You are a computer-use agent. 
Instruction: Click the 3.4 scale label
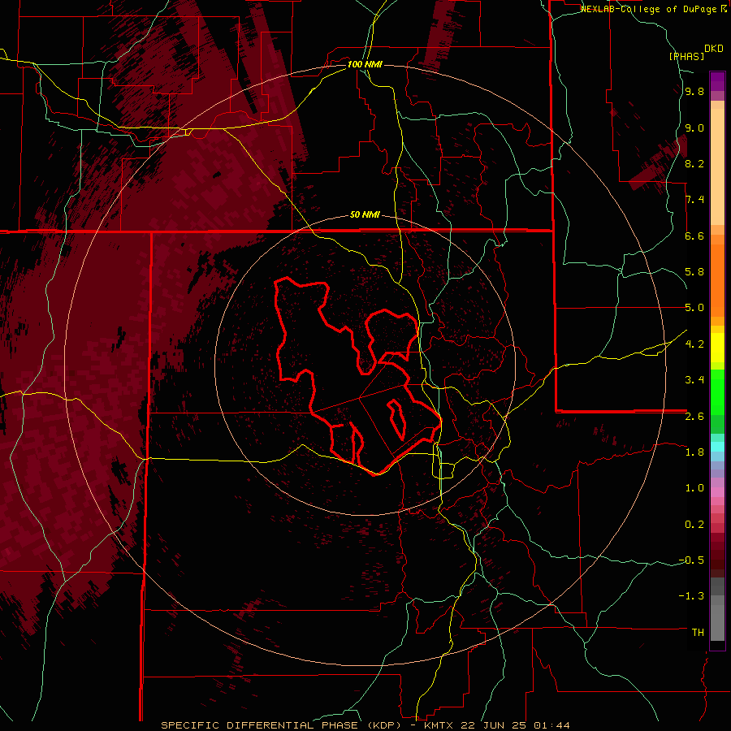pyautogui.click(x=694, y=380)
